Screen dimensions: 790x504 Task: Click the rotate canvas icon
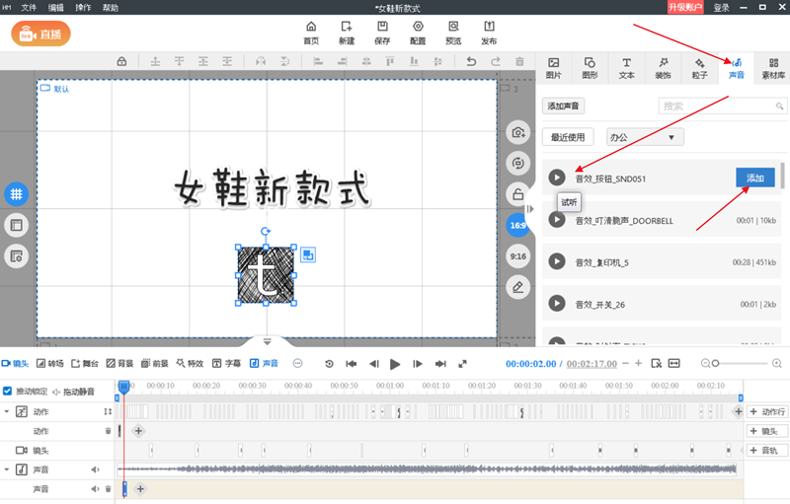pos(517,163)
